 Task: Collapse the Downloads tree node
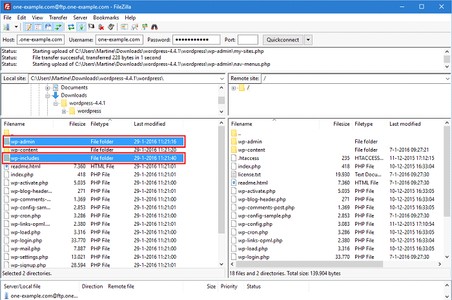[x=48, y=95]
